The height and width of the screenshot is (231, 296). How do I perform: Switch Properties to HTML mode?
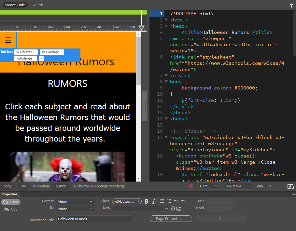coord(11,202)
